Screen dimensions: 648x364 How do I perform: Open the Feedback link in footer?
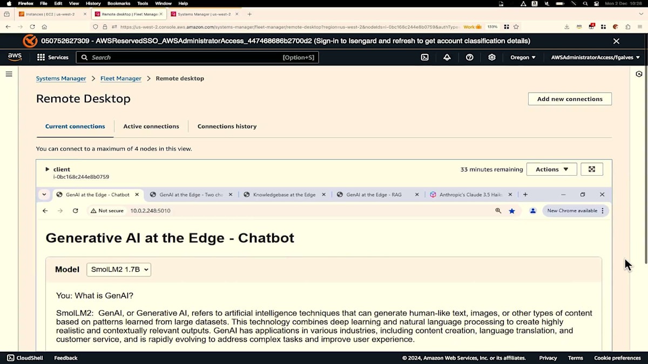(66, 358)
